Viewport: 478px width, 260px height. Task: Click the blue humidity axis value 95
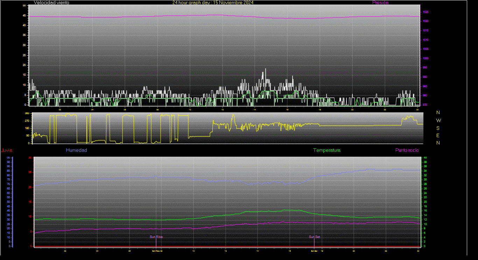point(8,162)
